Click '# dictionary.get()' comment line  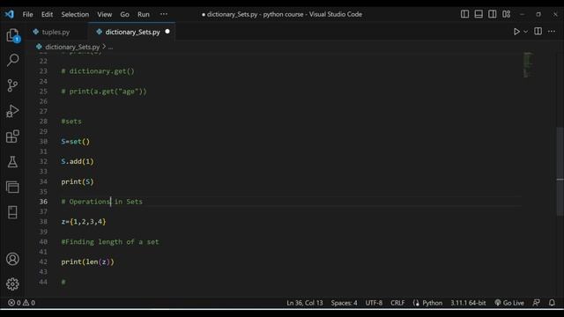98,71
